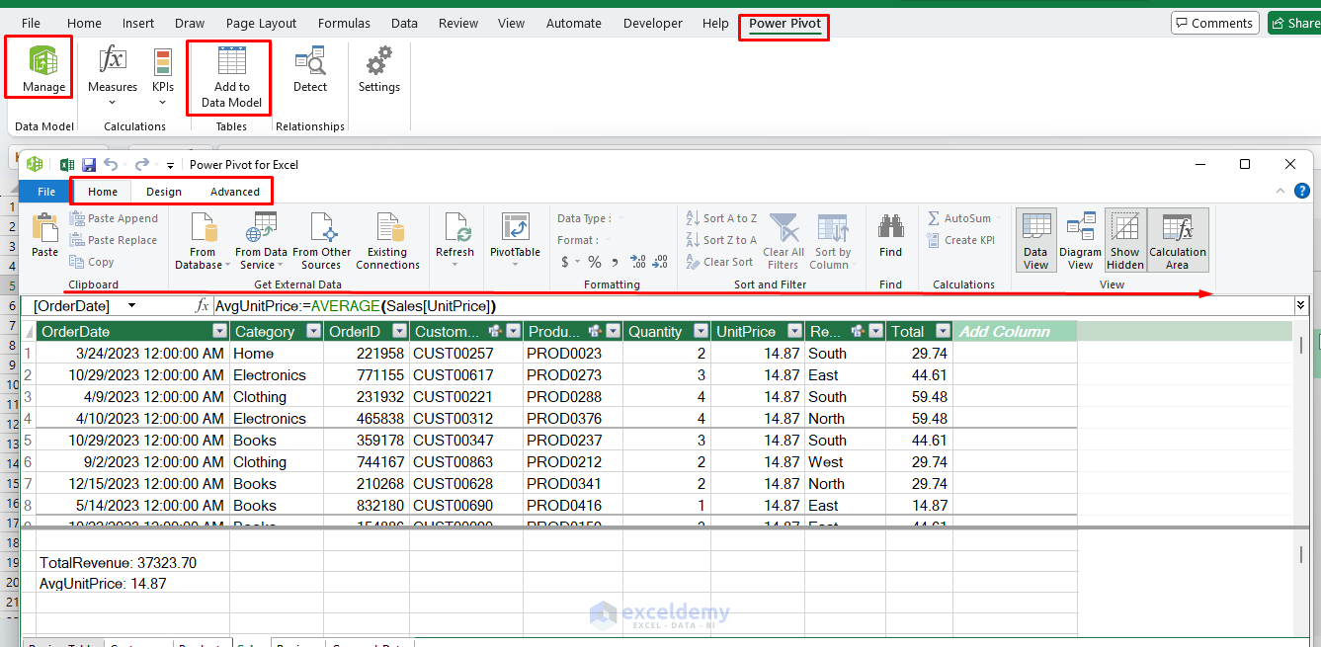Click the save icon in Power Pivot title bar

[88, 165]
